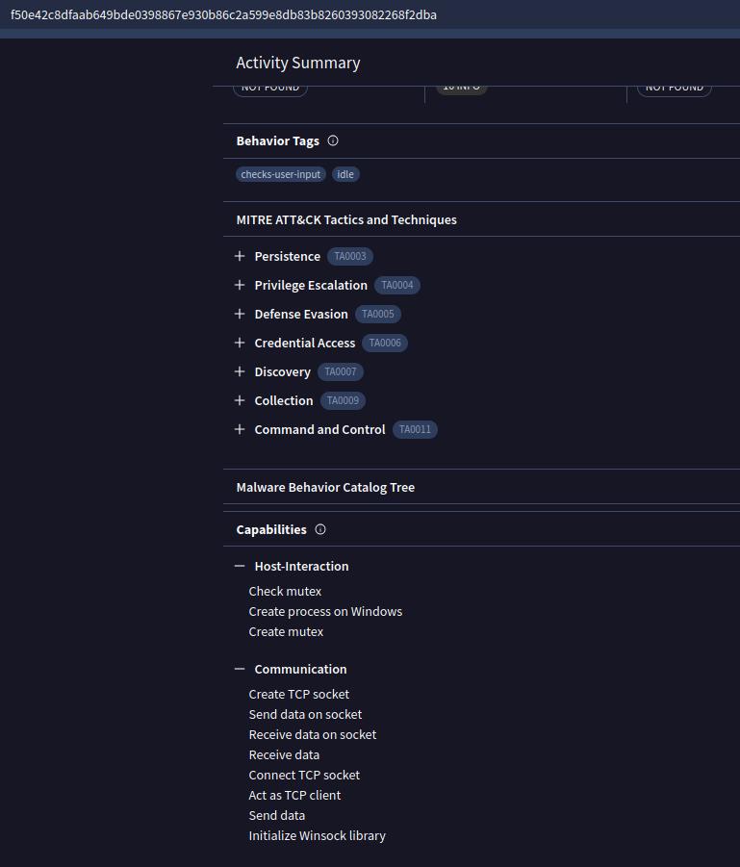The width and height of the screenshot is (740, 867).
Task: Select Initialize Winsock library capability
Action: coord(317,835)
